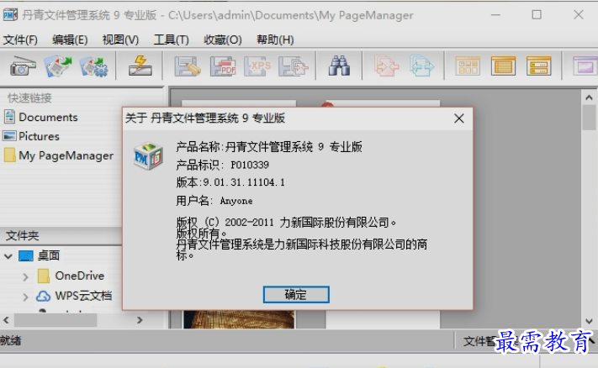Click the PageManager app icon in title bar
The width and height of the screenshot is (598, 368).
tap(10, 15)
